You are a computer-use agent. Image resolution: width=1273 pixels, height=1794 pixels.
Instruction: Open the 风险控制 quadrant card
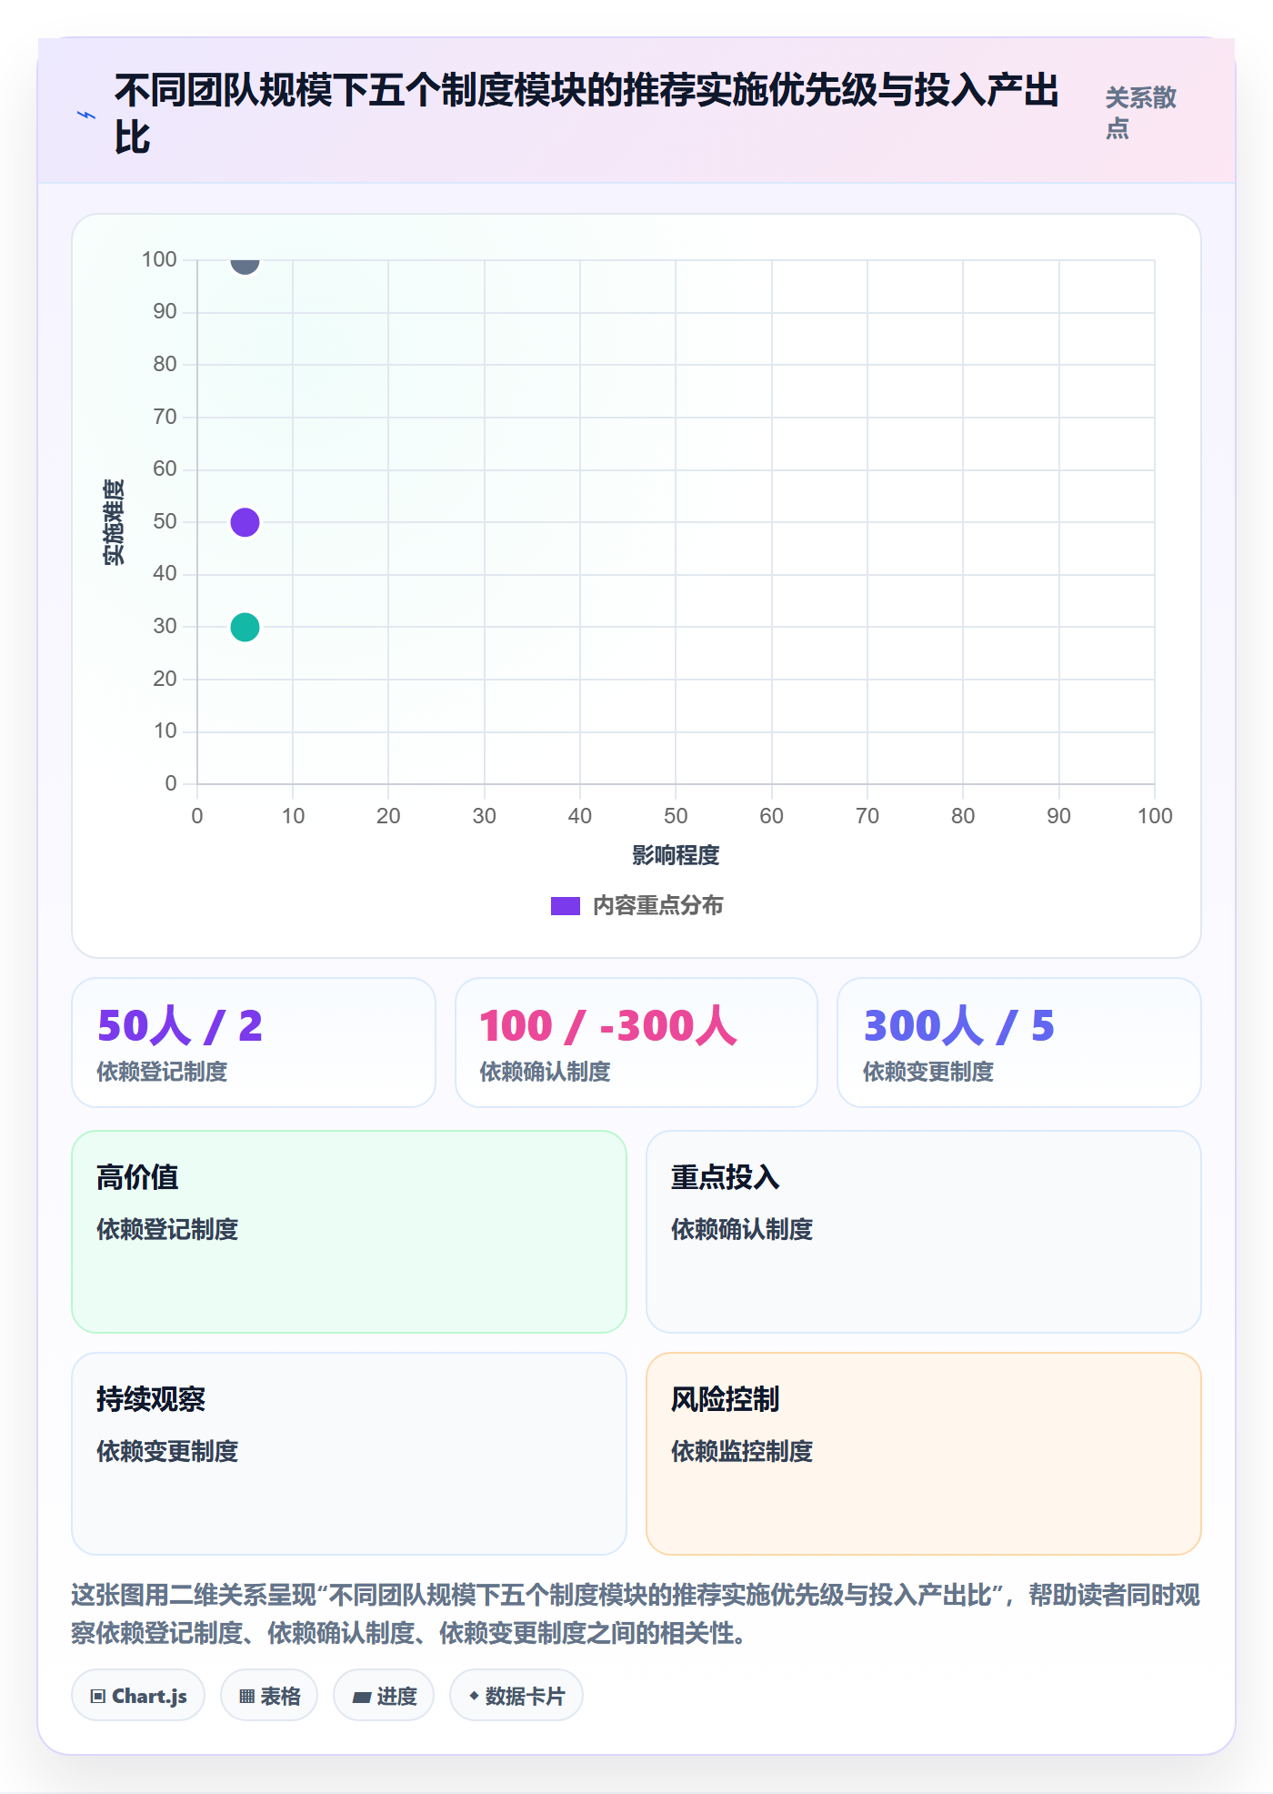924,1454
